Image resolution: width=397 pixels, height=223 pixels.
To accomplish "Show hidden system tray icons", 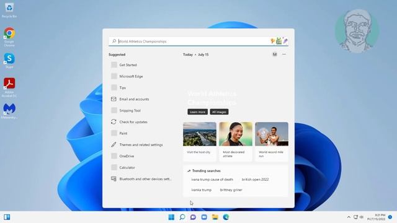I will (x=349, y=217).
